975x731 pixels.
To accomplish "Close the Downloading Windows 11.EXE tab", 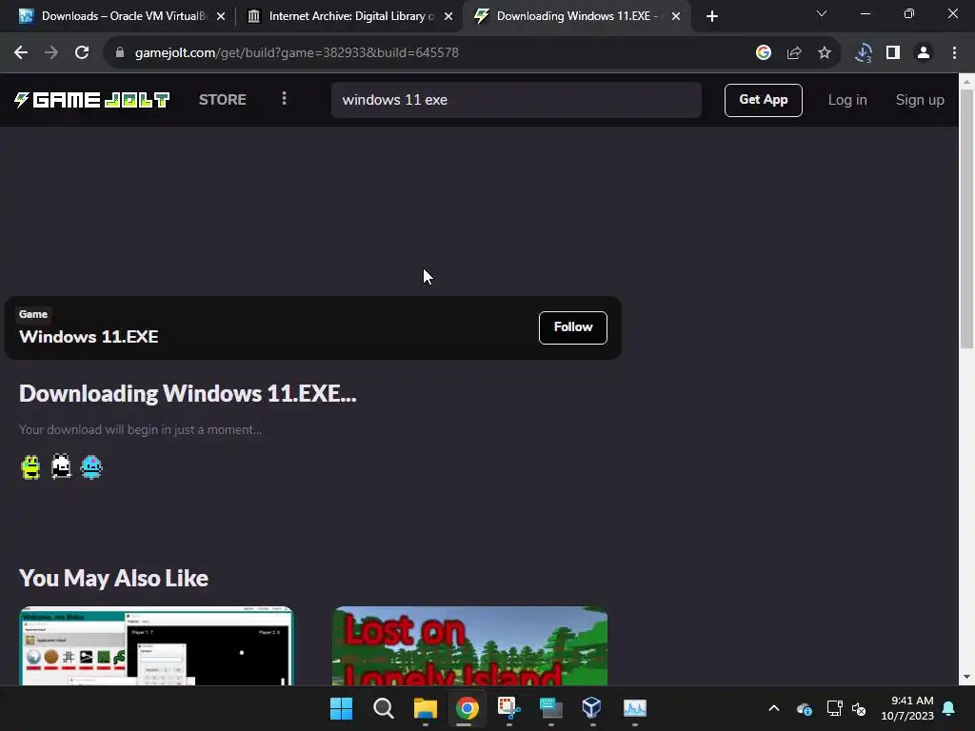I will click(676, 17).
